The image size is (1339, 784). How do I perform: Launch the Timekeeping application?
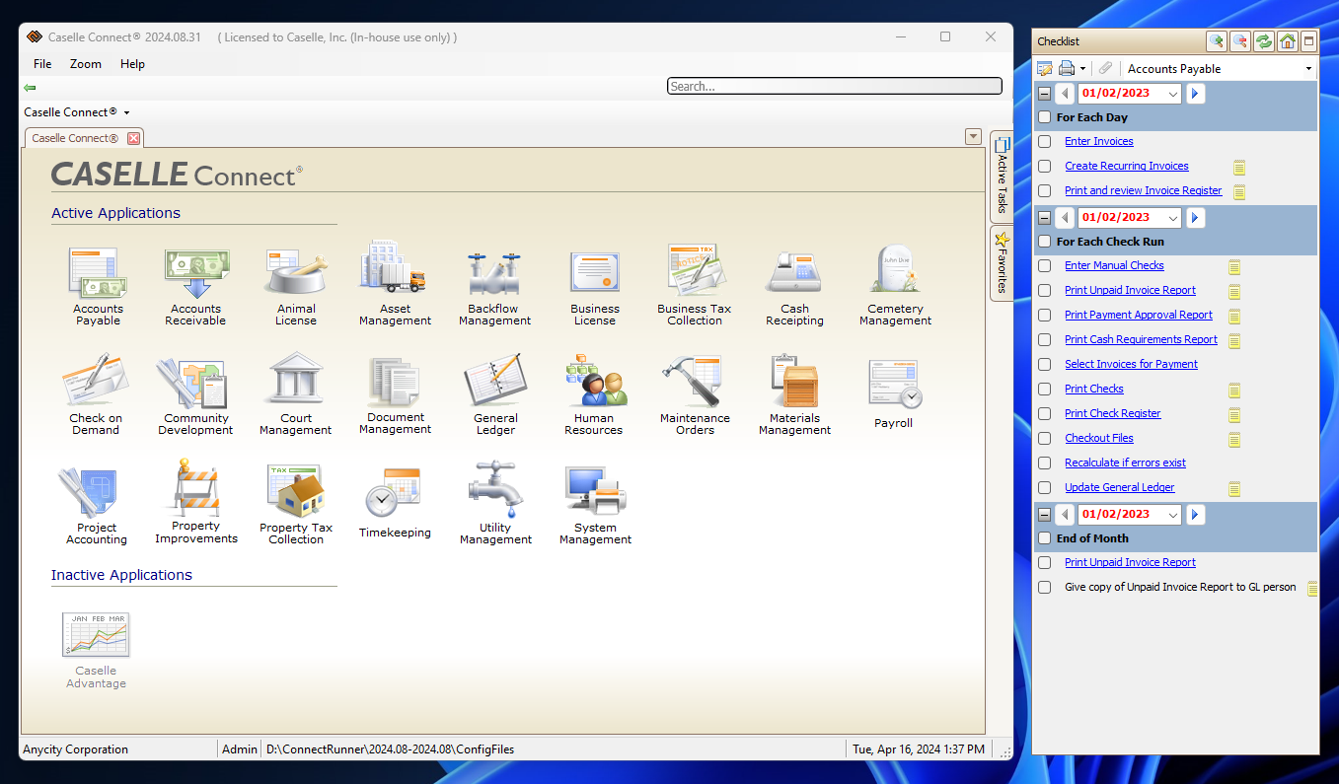coord(395,503)
